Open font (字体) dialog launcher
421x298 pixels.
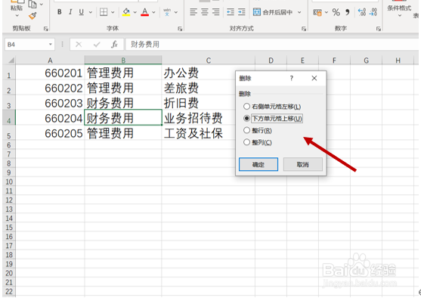(180, 29)
